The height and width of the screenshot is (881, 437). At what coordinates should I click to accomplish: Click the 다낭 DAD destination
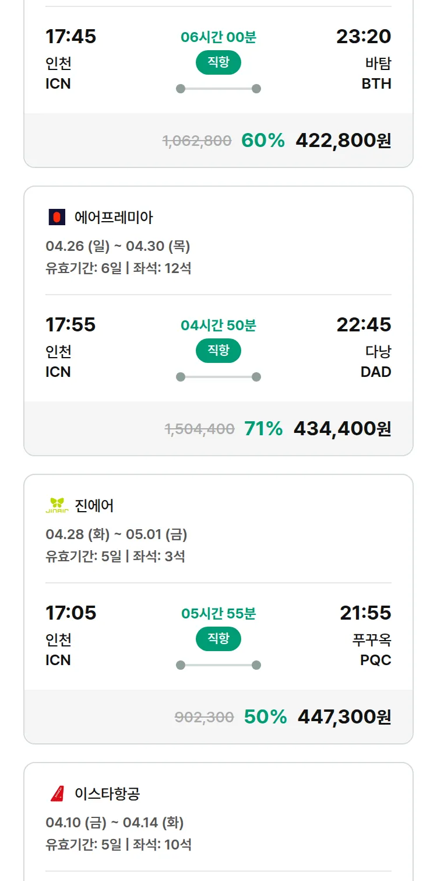[x=376, y=362]
